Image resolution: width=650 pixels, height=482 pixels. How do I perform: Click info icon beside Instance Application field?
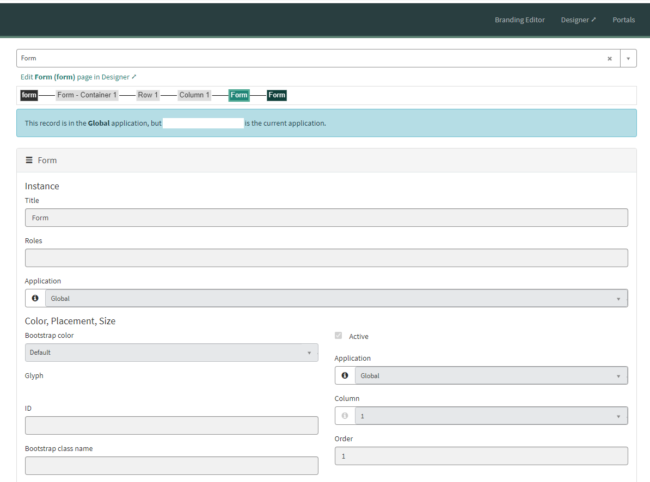[x=35, y=298]
